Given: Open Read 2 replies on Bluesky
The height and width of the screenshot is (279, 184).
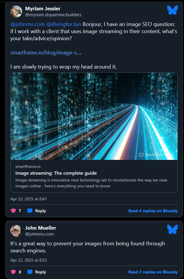Looking at the screenshot, I should [x=153, y=272].
